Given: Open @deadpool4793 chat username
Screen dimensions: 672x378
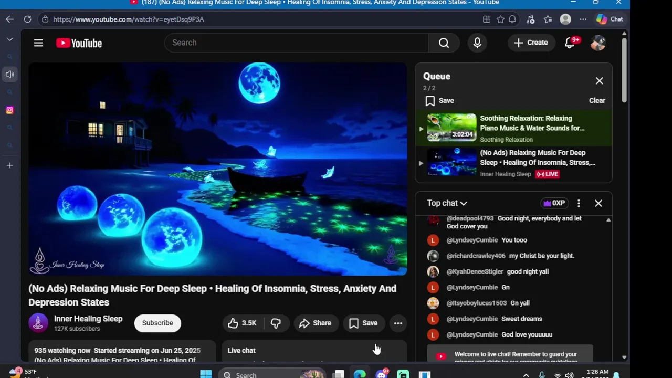Looking at the screenshot, I should tap(470, 218).
